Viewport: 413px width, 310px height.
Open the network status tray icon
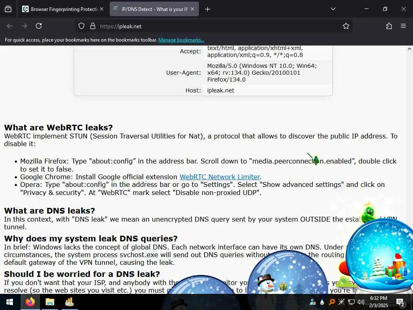coord(351,302)
